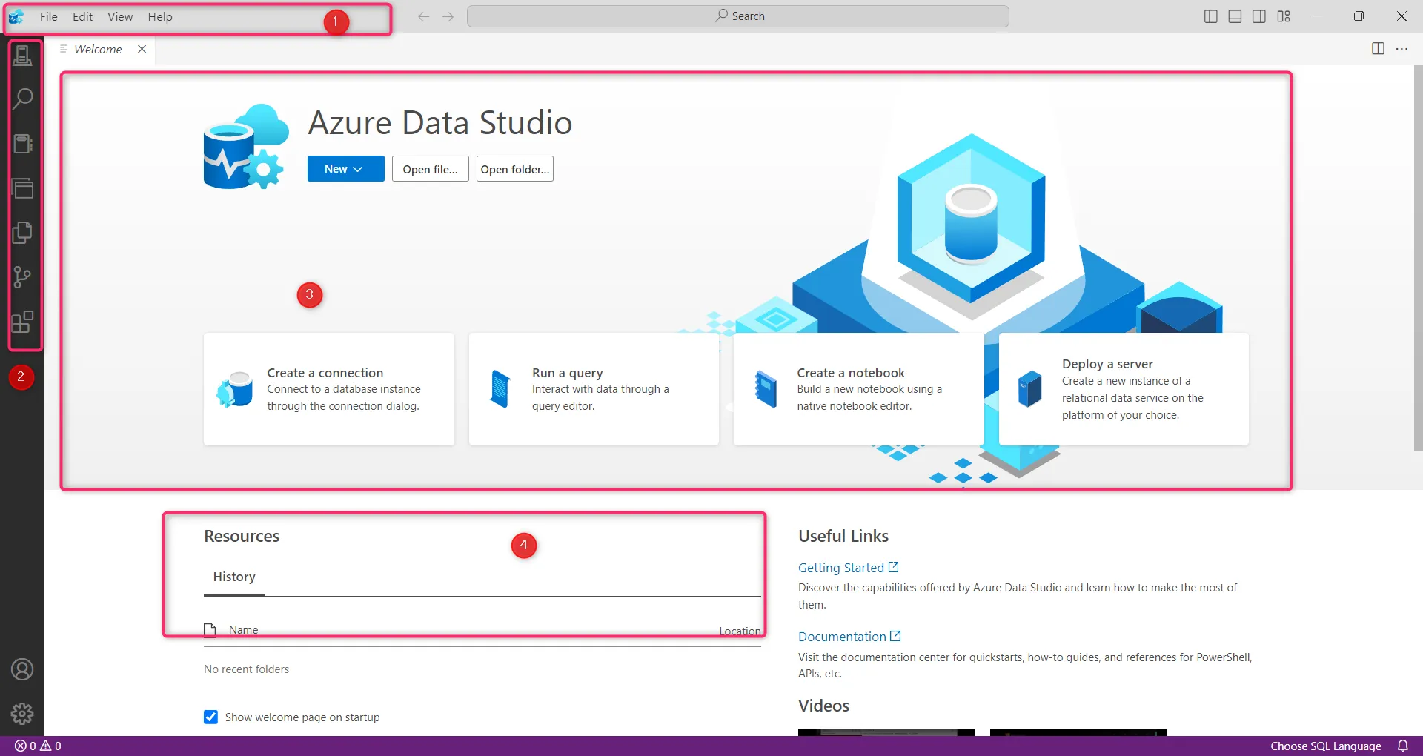Uncheck Show welcome page on startup
This screenshot has height=756, width=1423.
[x=211, y=717]
